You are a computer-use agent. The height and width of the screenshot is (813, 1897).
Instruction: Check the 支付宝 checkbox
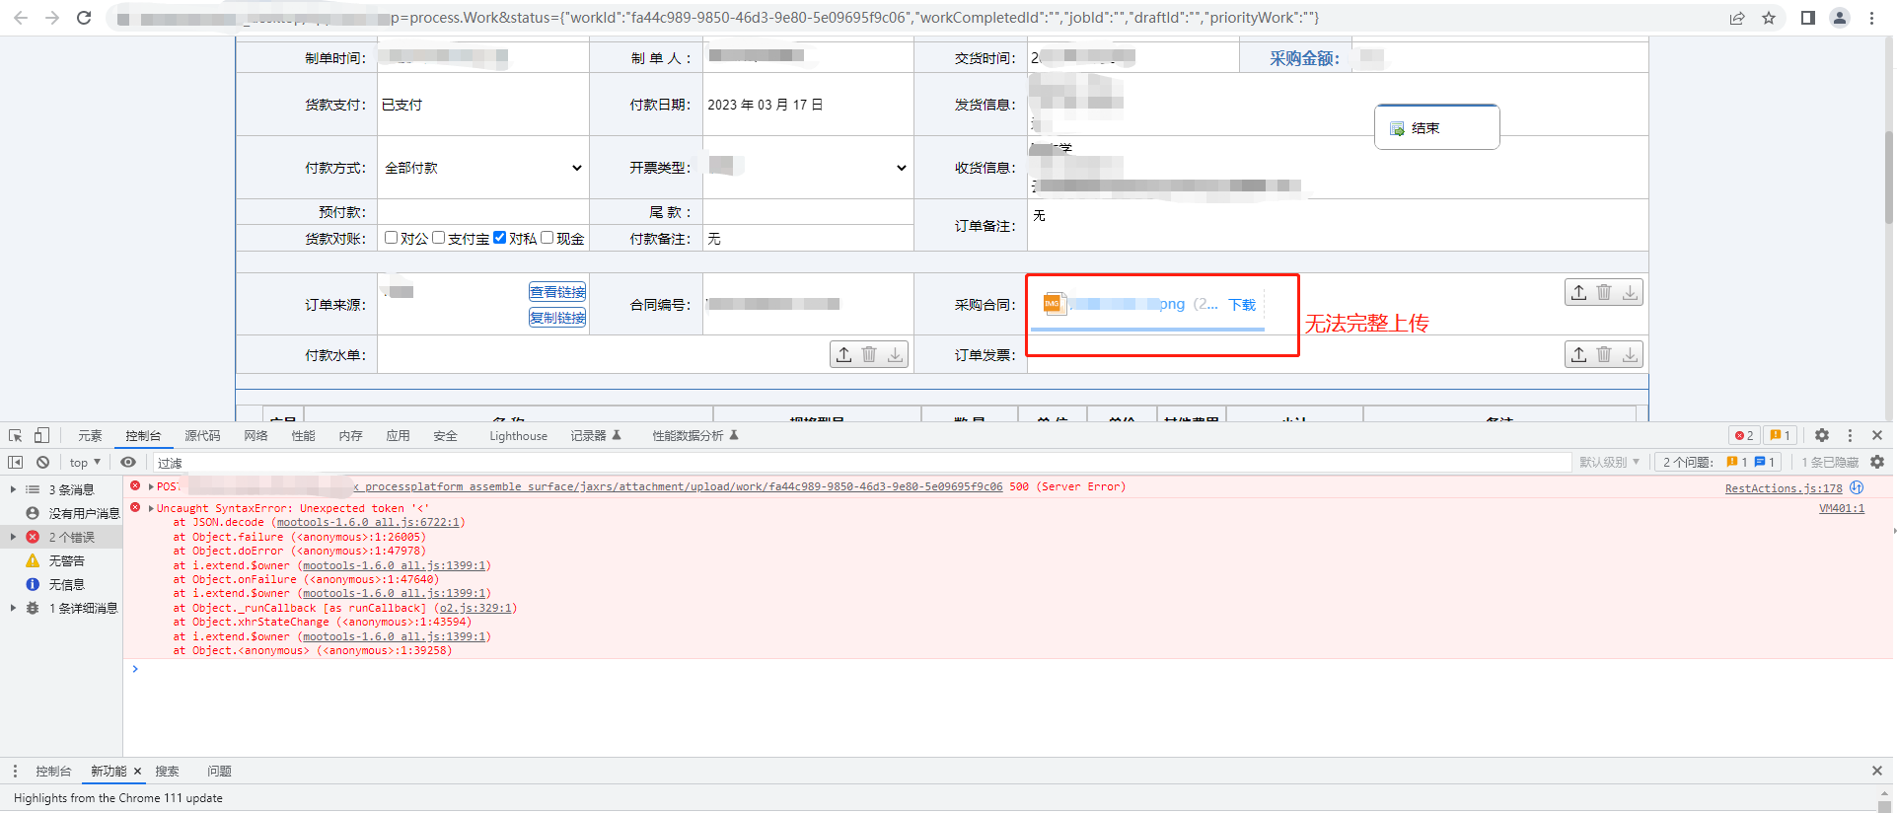tap(439, 238)
